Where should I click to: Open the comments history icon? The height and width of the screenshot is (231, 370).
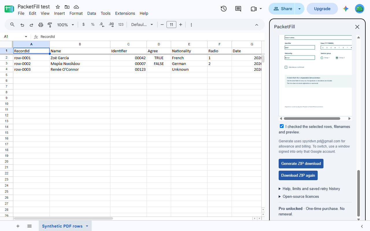(x=238, y=9)
